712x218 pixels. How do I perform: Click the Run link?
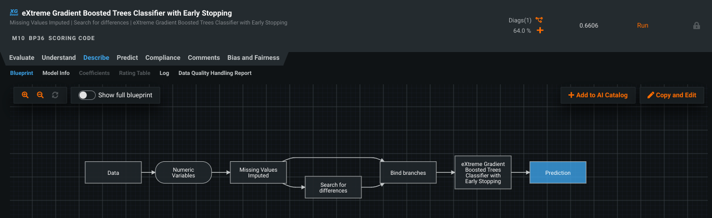642,25
